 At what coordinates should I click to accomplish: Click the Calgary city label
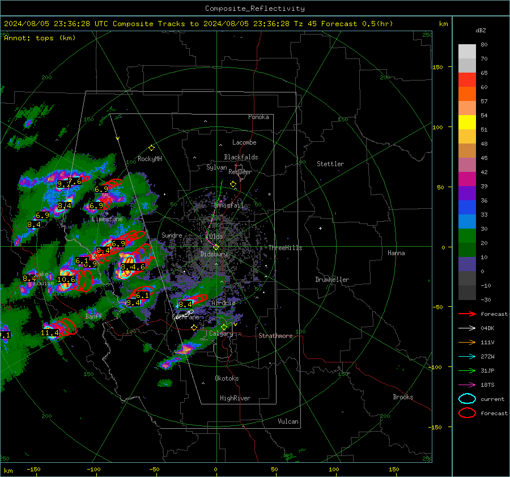(221, 334)
